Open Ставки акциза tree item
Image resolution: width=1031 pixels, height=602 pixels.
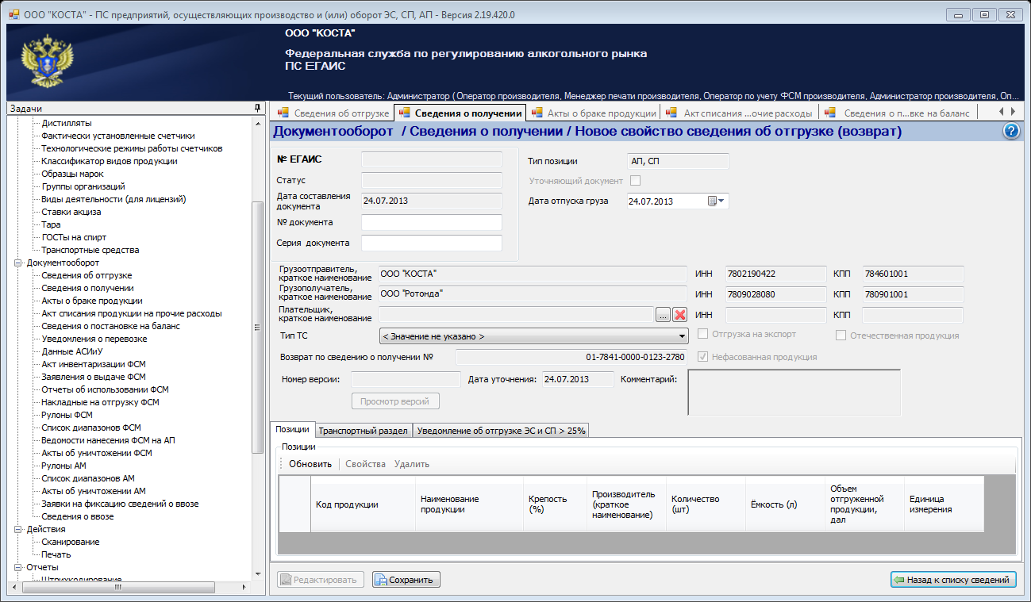tap(71, 212)
